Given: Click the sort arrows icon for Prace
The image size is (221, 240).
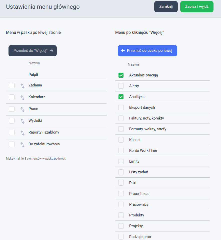Looking at the screenshot, I should click(22, 109).
